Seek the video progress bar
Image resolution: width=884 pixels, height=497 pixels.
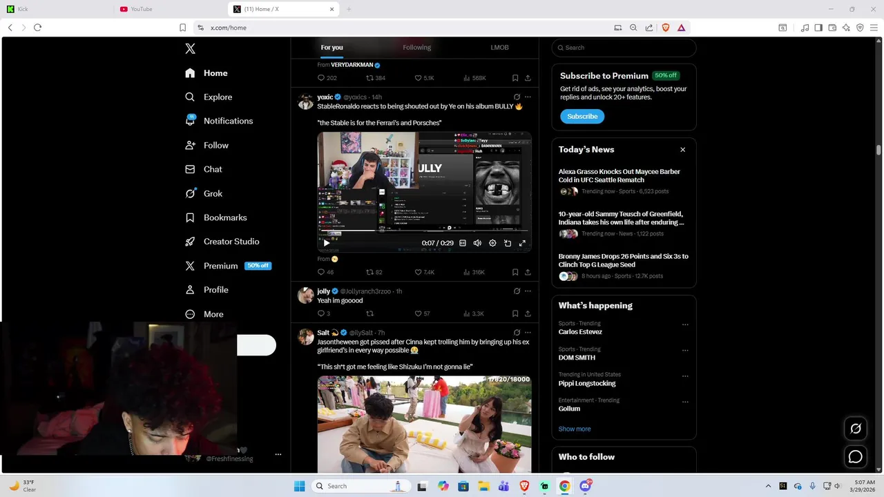424,231
